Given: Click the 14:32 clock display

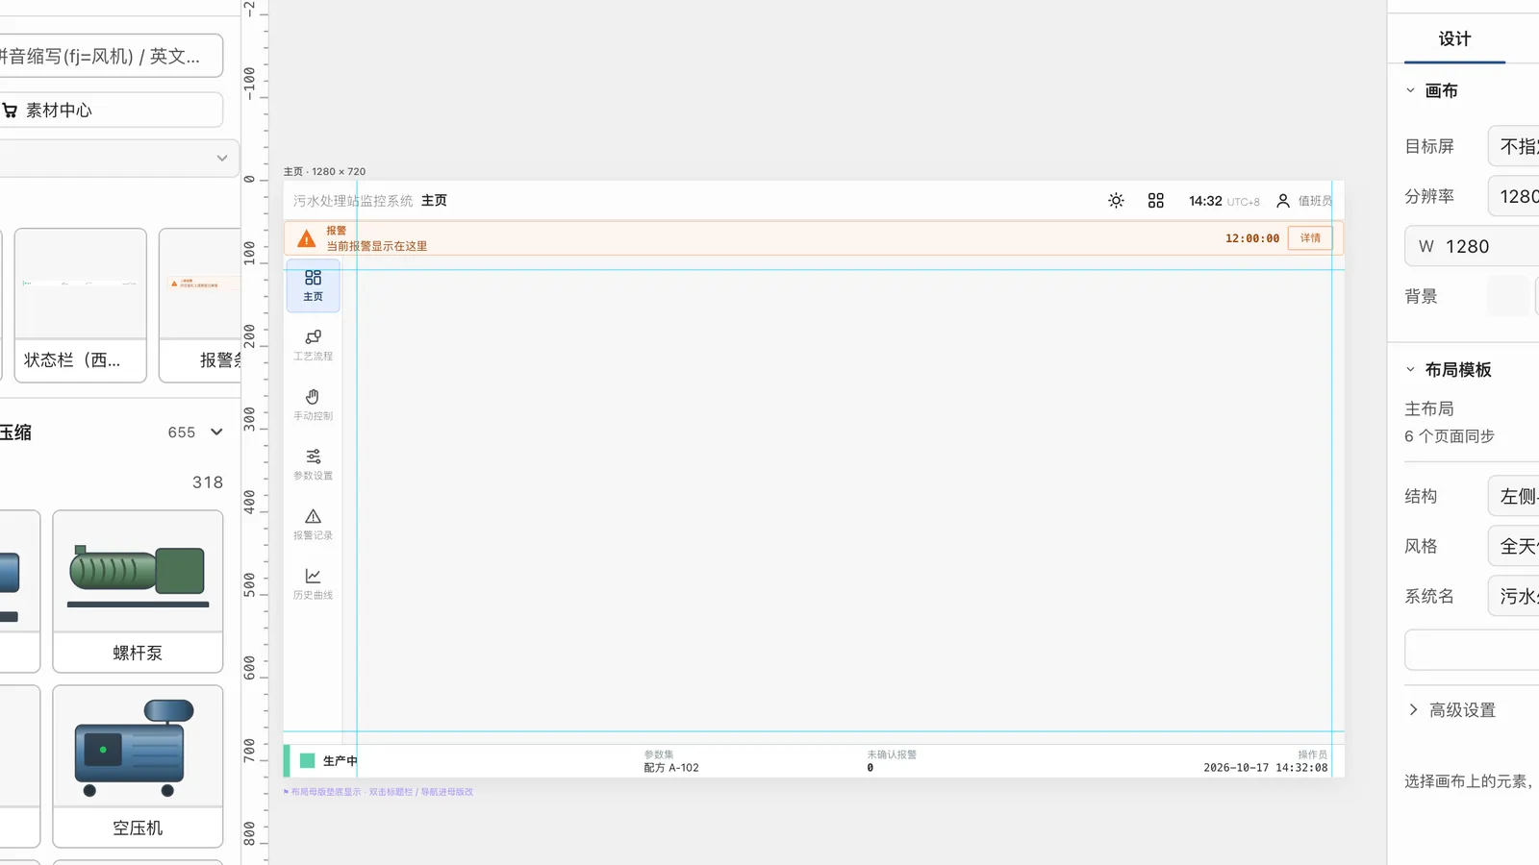Looking at the screenshot, I should (1205, 201).
